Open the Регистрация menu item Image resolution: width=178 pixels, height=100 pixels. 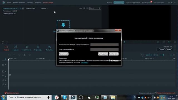(x=48, y=2)
